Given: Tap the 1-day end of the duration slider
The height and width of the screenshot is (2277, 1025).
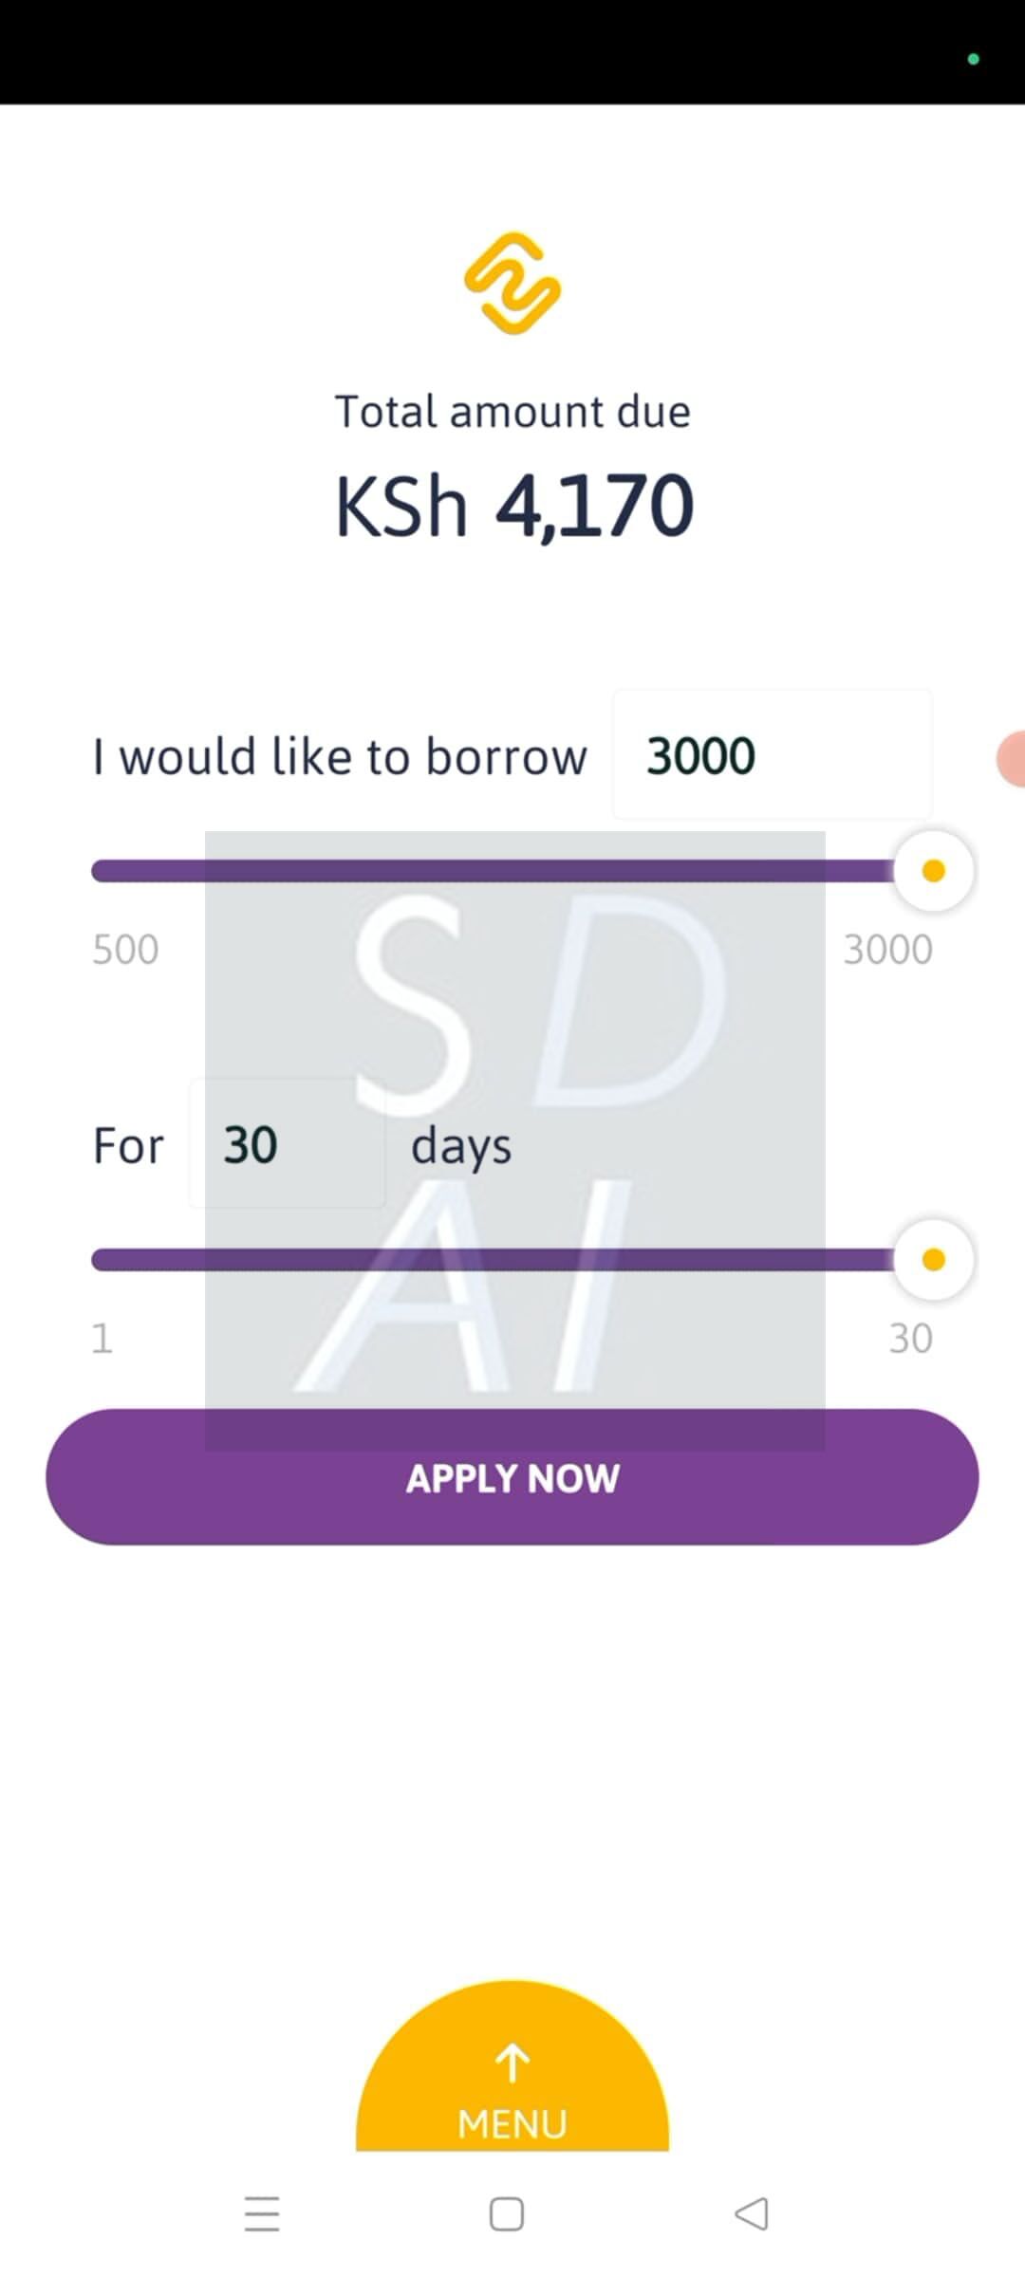Looking at the screenshot, I should coord(102,1338).
